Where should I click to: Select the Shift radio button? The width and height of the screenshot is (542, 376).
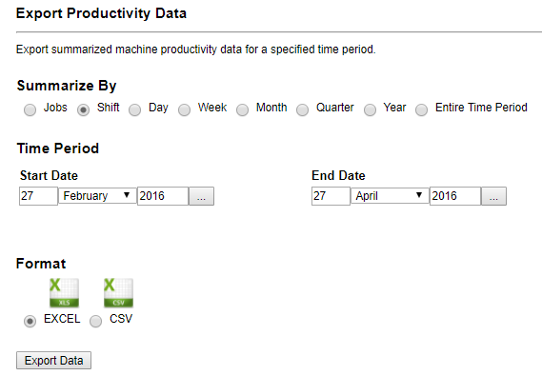pyautogui.click(x=83, y=109)
